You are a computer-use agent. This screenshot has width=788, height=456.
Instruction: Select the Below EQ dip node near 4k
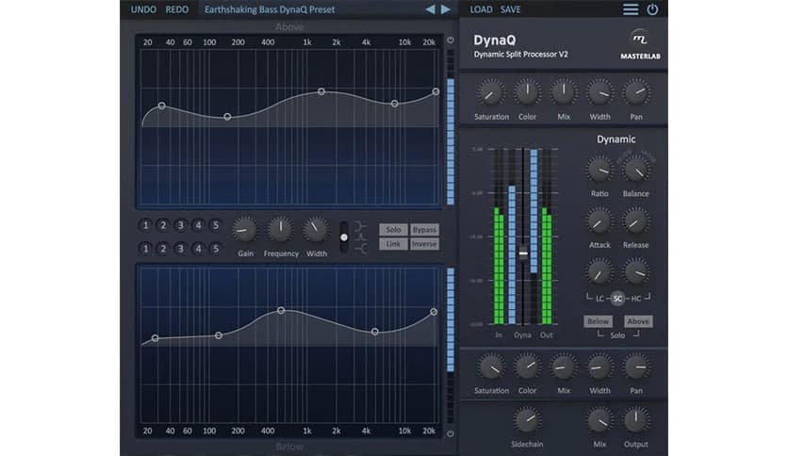pos(374,332)
